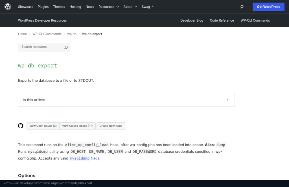Click the WordPress logo icon
Image resolution: width=289 pixels, height=187 pixels.
click(8, 7)
